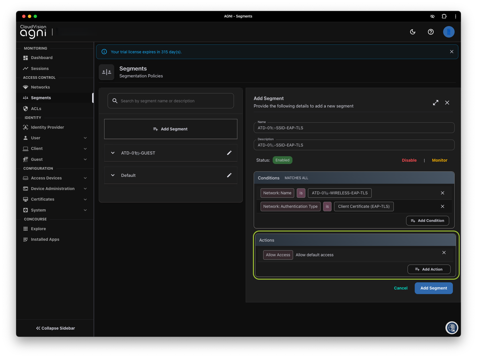Edit the Default segment pencil icon
477x358 pixels.
click(x=229, y=175)
